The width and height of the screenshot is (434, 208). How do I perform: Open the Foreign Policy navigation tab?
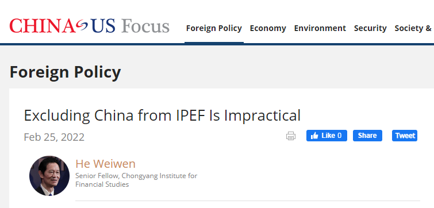point(214,28)
